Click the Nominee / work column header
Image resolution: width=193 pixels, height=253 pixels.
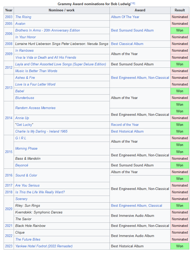tap(62, 10)
